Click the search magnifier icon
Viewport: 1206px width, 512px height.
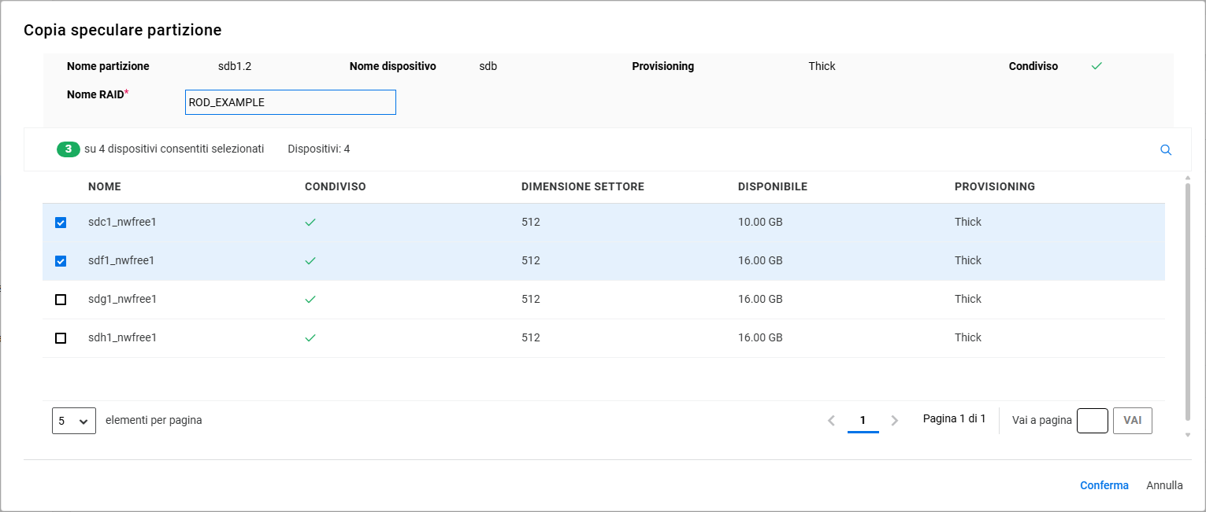tap(1166, 149)
